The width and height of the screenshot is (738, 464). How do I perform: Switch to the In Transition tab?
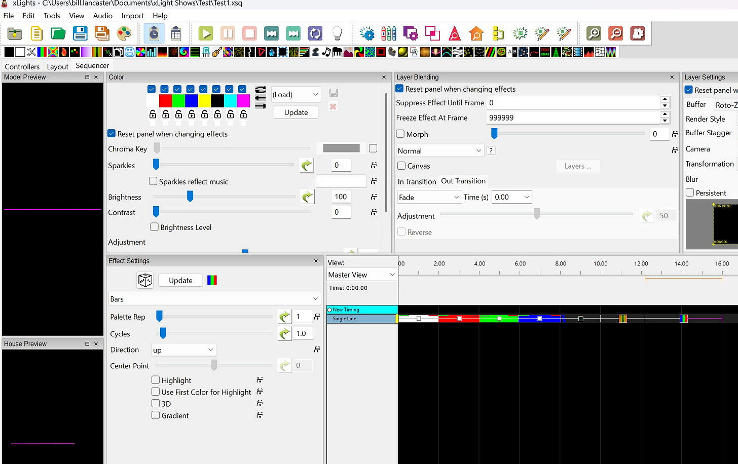pos(417,181)
